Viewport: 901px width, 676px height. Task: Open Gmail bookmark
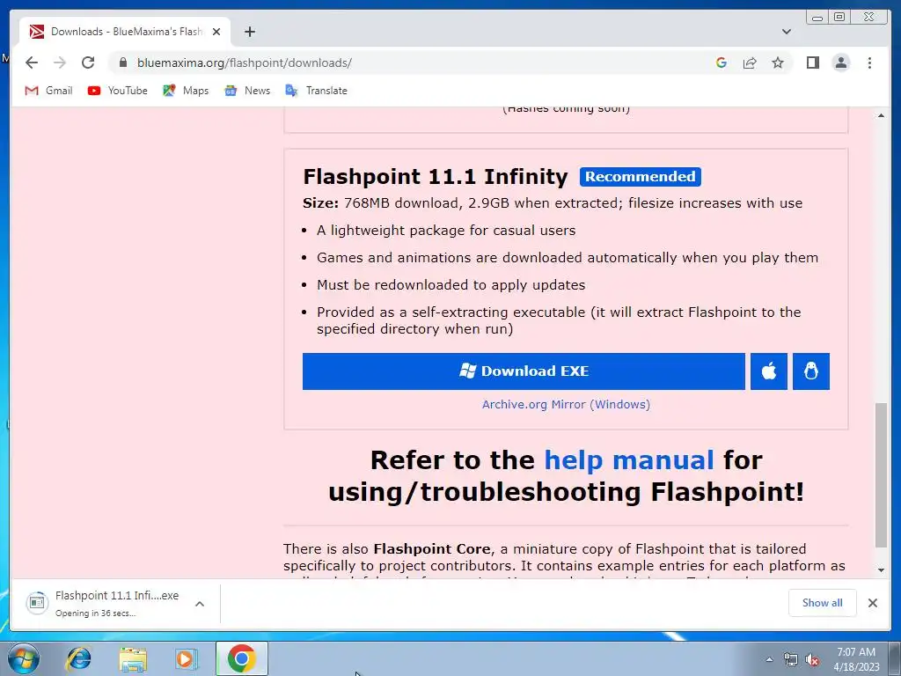tap(49, 91)
